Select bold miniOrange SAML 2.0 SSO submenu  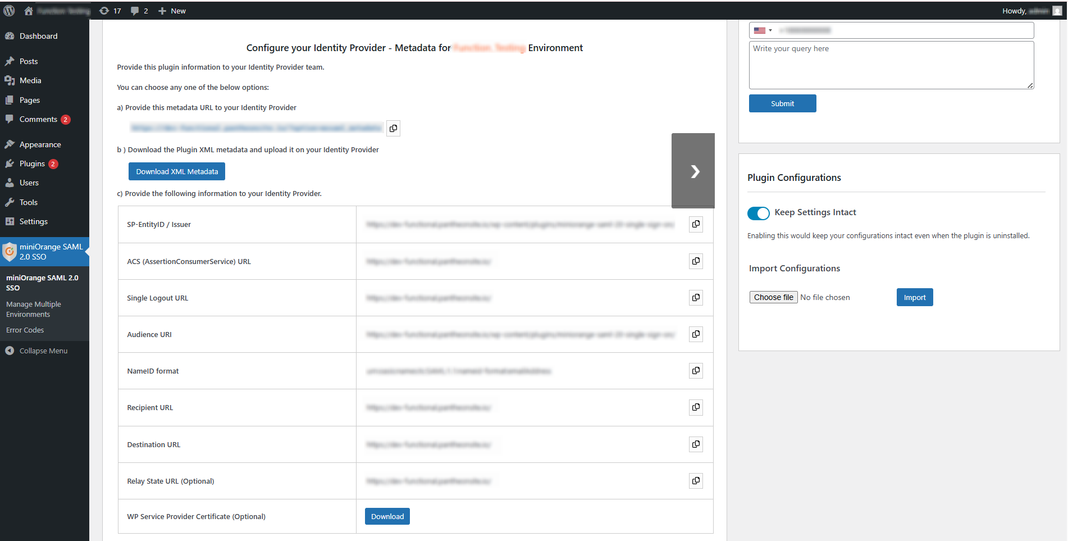pyautogui.click(x=42, y=283)
